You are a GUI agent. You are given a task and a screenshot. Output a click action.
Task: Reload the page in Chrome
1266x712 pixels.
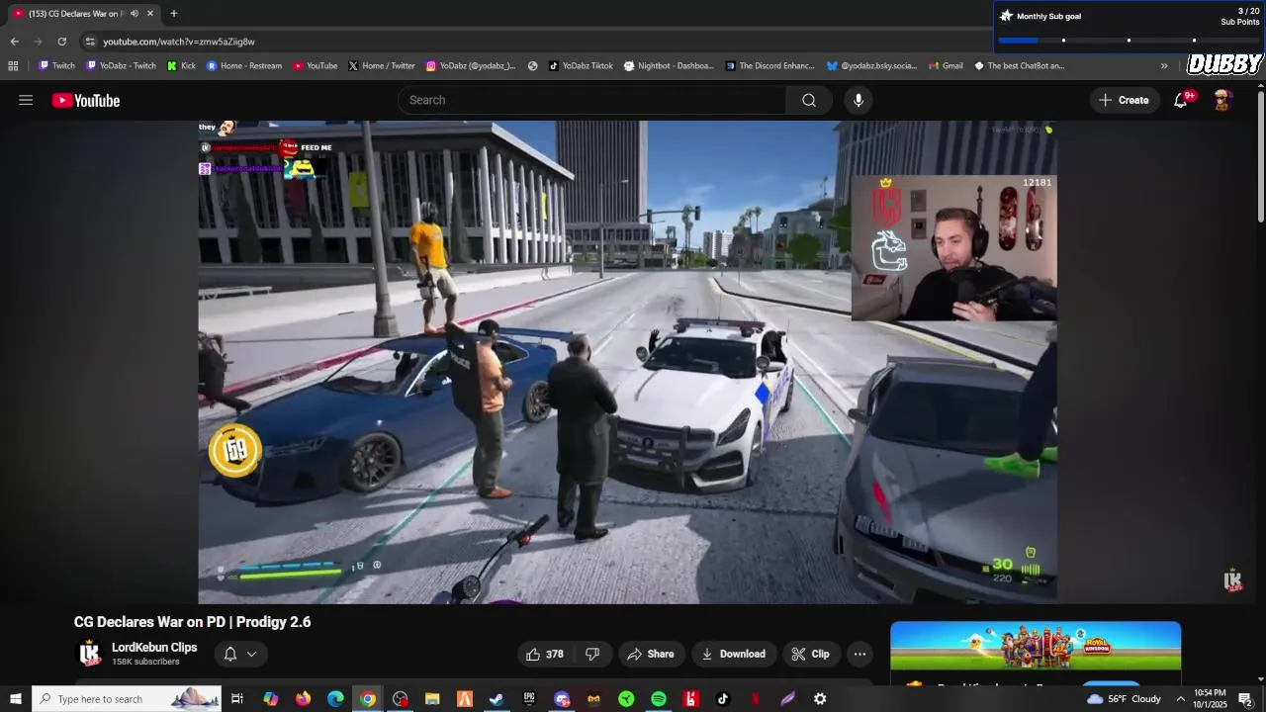point(61,42)
